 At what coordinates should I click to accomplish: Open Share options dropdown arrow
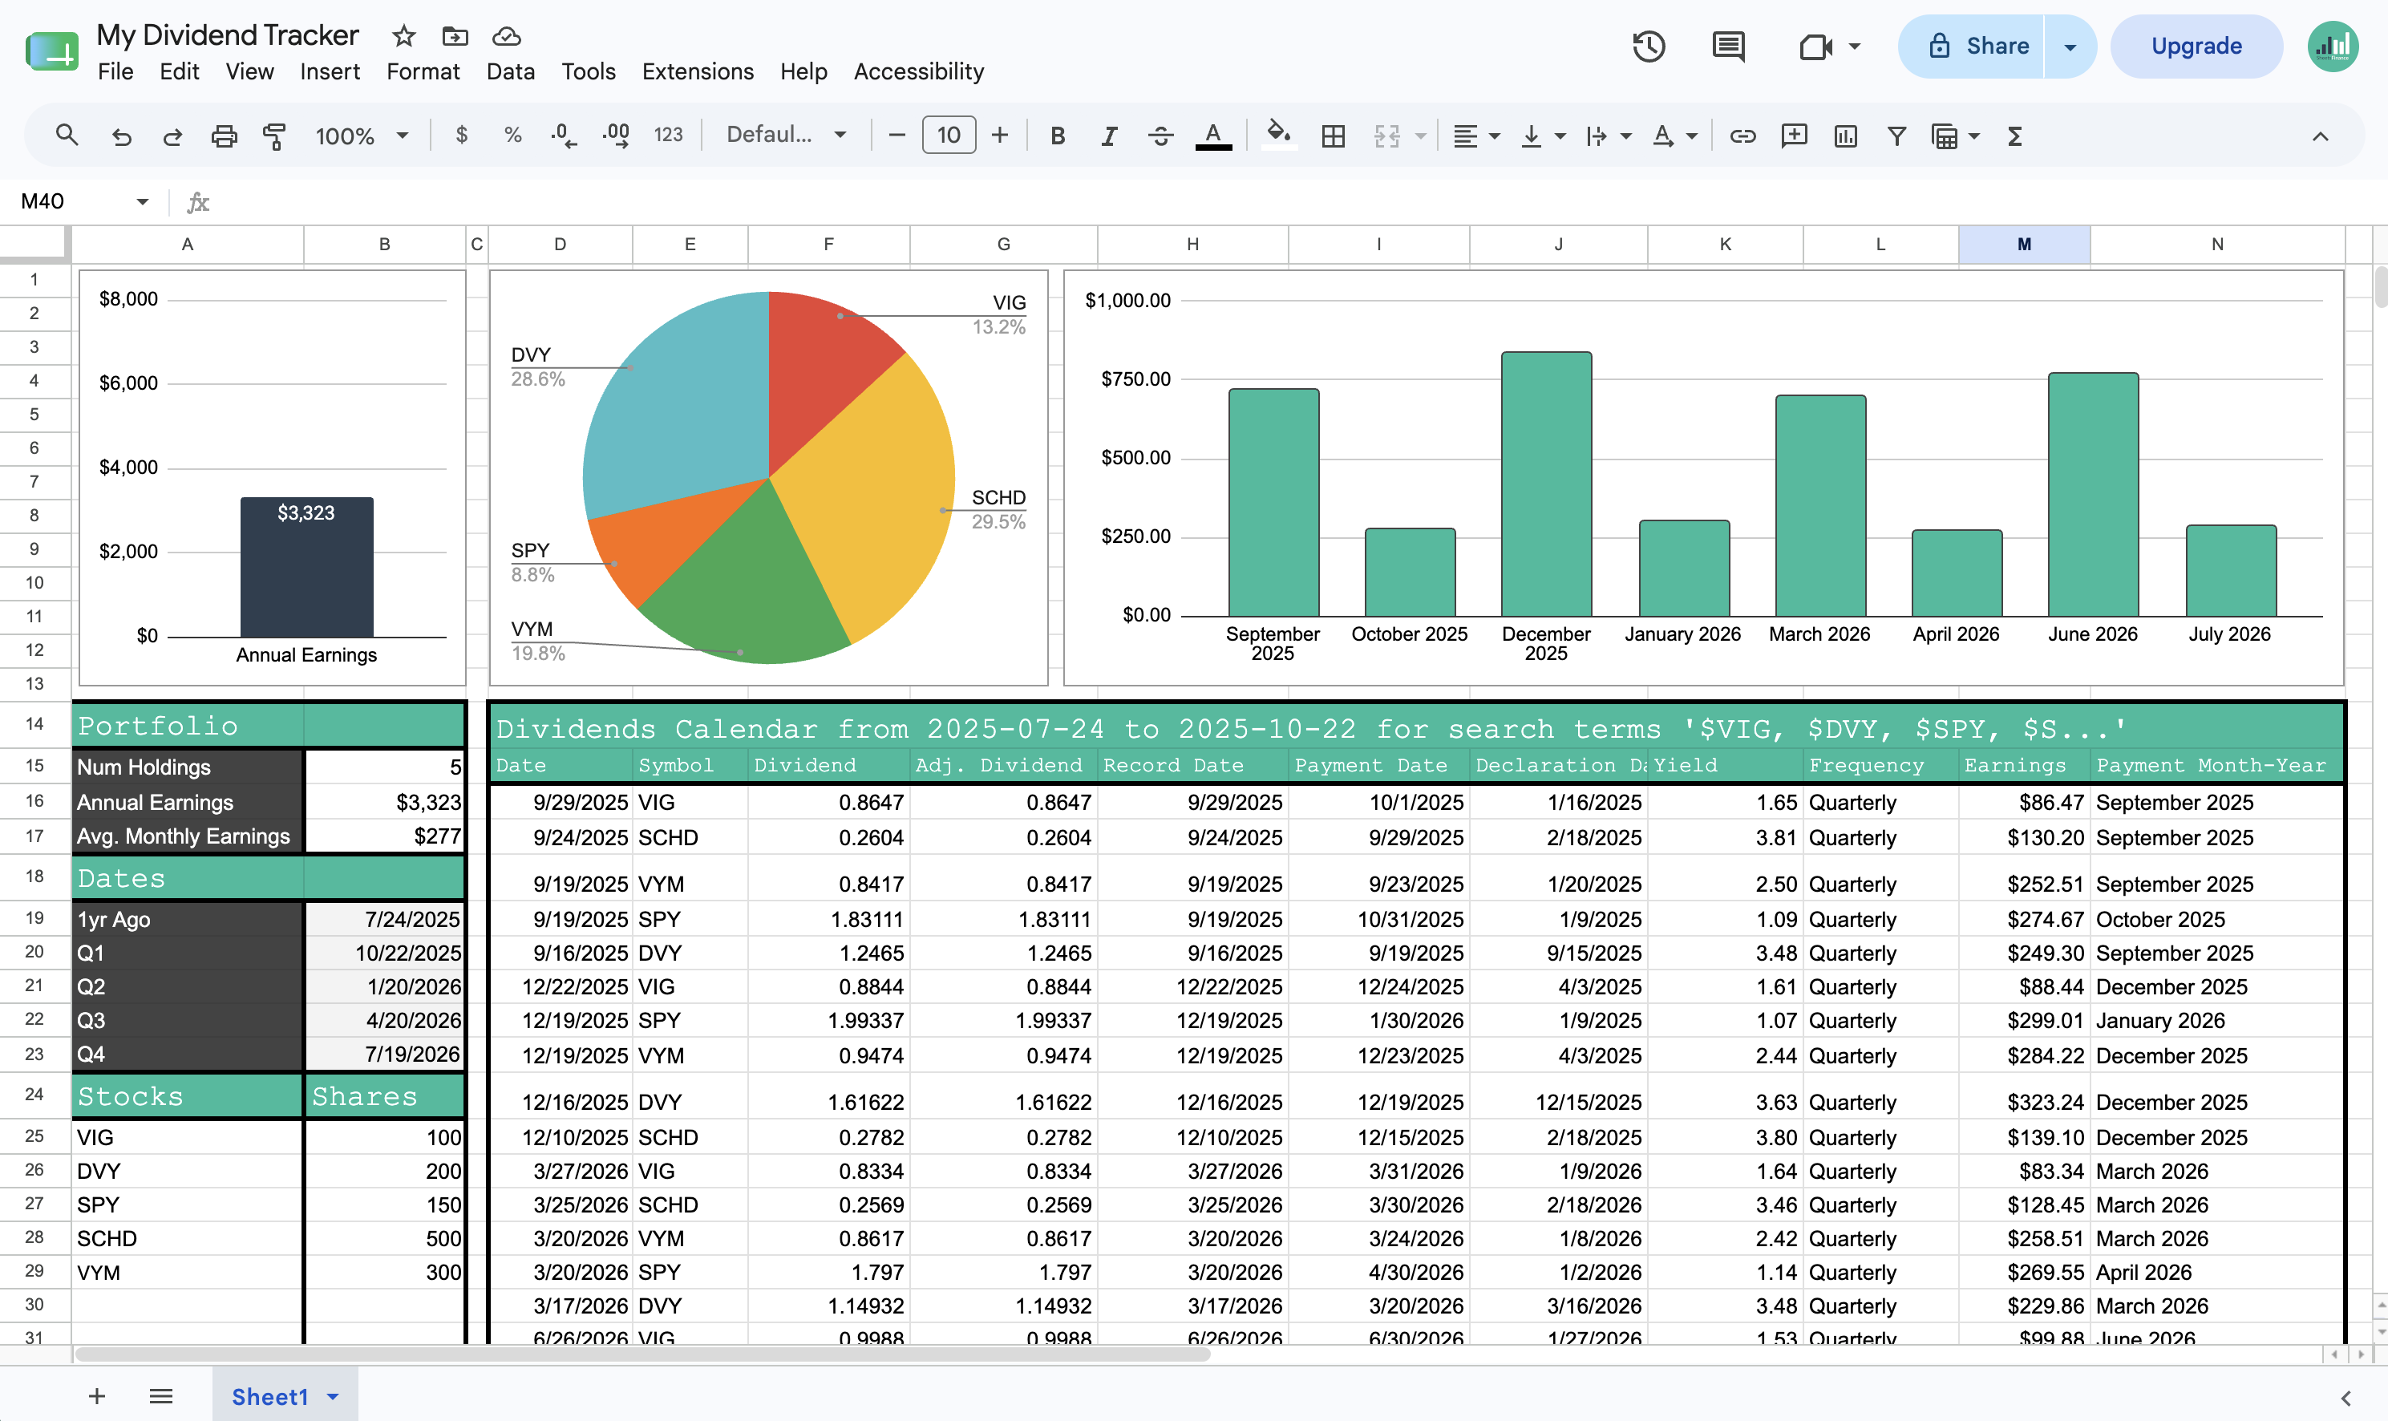pos(2070,46)
